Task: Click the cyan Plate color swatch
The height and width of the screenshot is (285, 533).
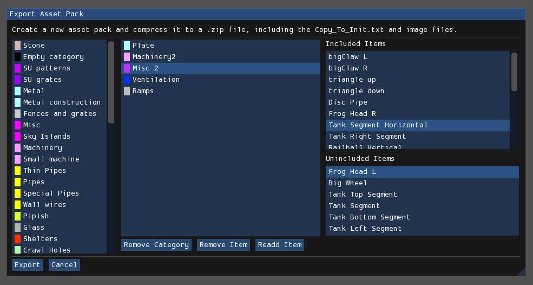Action: click(x=127, y=46)
